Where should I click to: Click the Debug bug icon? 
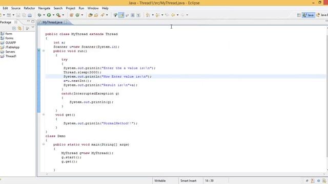(39, 15)
